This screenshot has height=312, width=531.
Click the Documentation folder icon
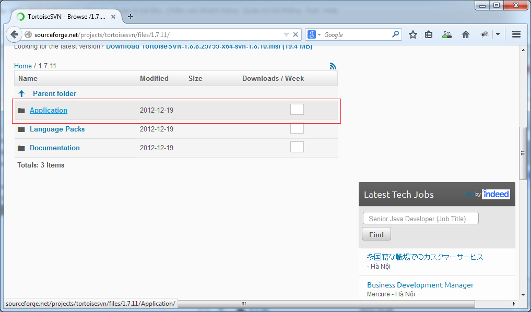tap(21, 148)
